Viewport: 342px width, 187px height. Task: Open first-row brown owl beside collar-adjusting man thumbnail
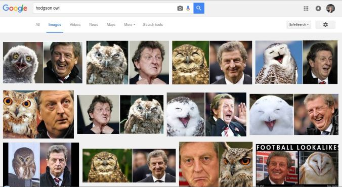127,63
